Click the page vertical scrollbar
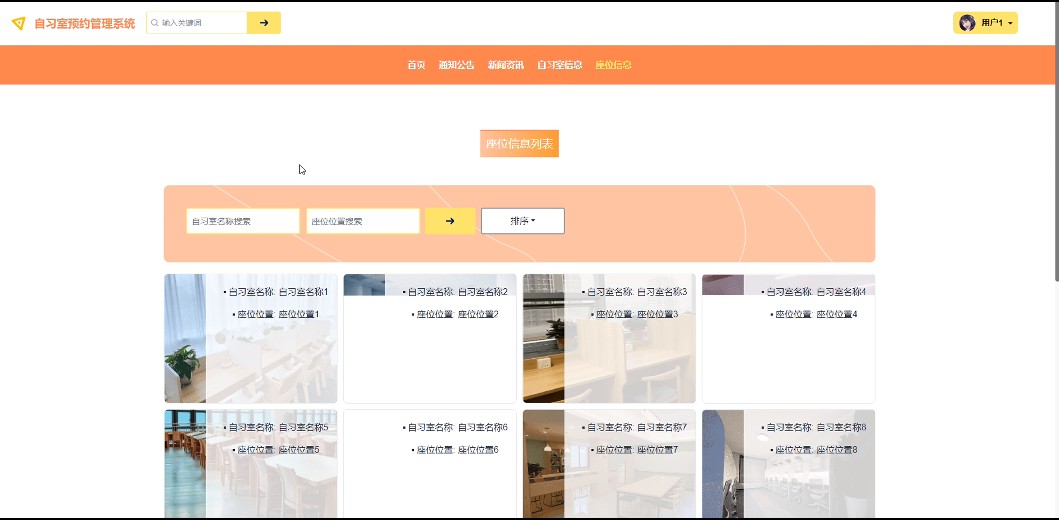The image size is (1059, 520). point(1057,140)
